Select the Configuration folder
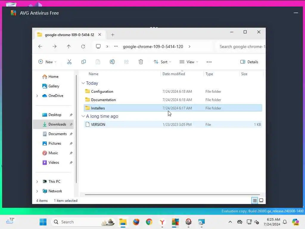Screen dimensions: 305x229 click(x=173, y=91)
